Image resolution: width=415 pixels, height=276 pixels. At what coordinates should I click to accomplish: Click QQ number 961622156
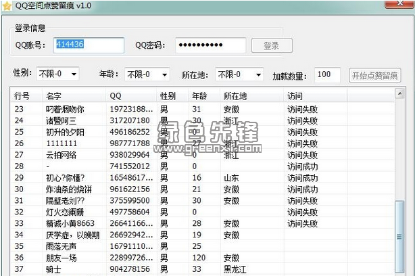click(x=130, y=189)
